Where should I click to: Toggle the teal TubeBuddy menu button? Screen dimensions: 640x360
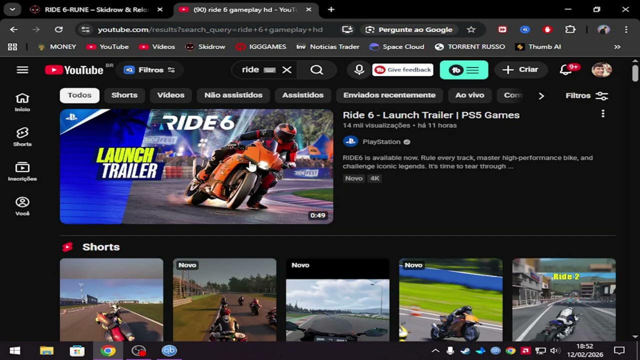point(464,70)
